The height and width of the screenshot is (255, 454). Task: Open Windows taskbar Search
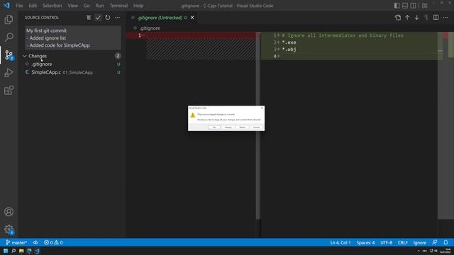[x=13, y=251]
